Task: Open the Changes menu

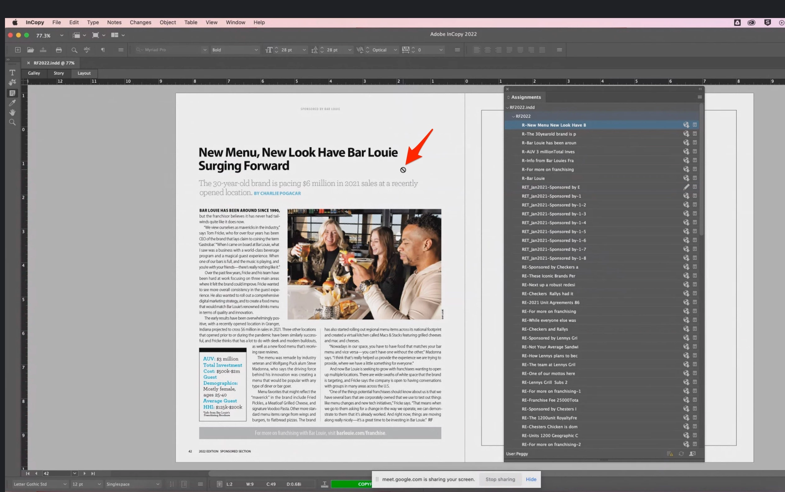Action: (140, 22)
